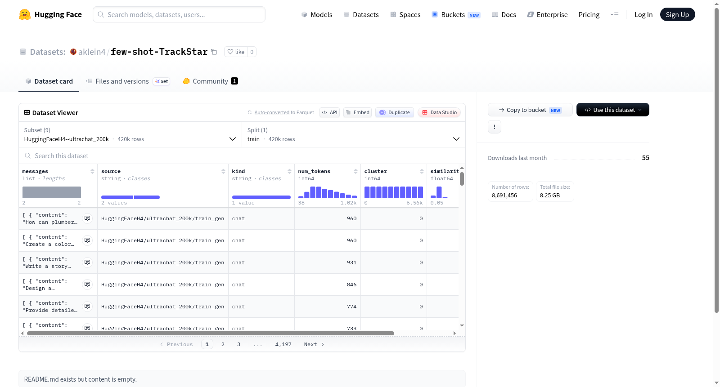Image resolution: width=720 pixels, height=387 pixels.
Task: Open the Use this dataset dropdown
Action: [613, 110]
